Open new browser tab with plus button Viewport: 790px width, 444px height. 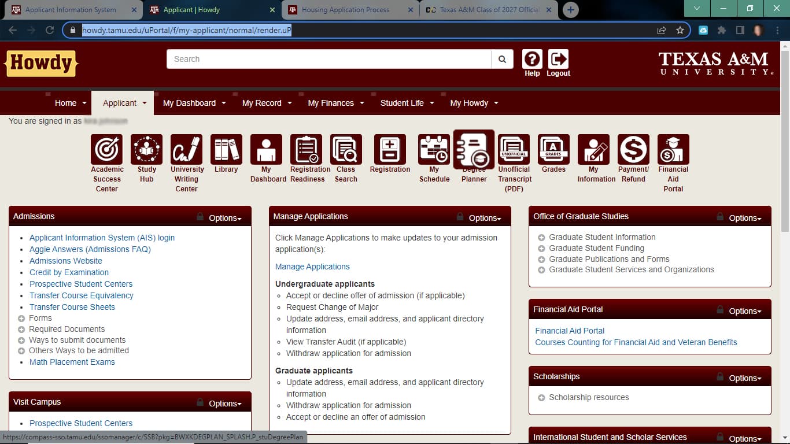[570, 10]
